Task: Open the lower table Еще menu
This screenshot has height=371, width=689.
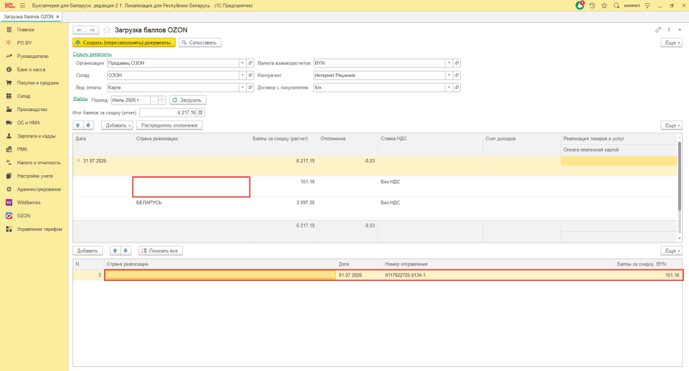Action: [x=672, y=250]
